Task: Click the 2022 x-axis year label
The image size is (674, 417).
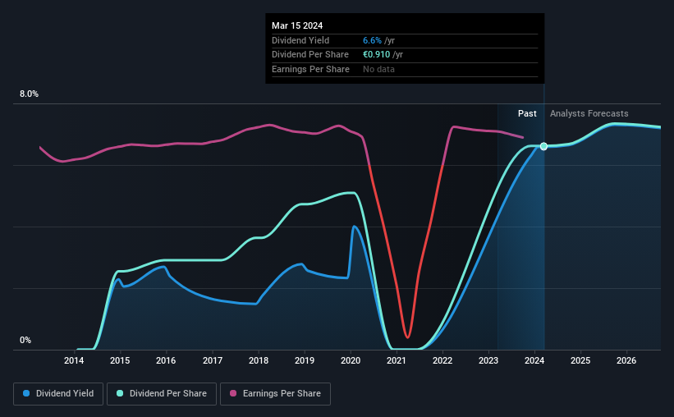Action: point(442,360)
